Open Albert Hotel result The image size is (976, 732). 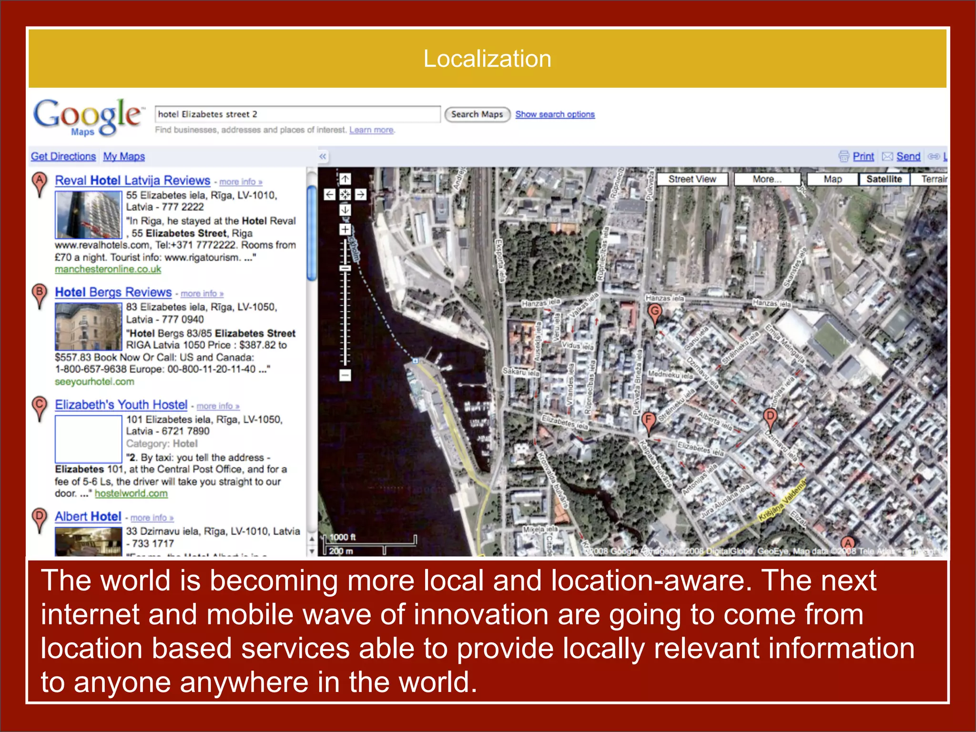(88, 517)
